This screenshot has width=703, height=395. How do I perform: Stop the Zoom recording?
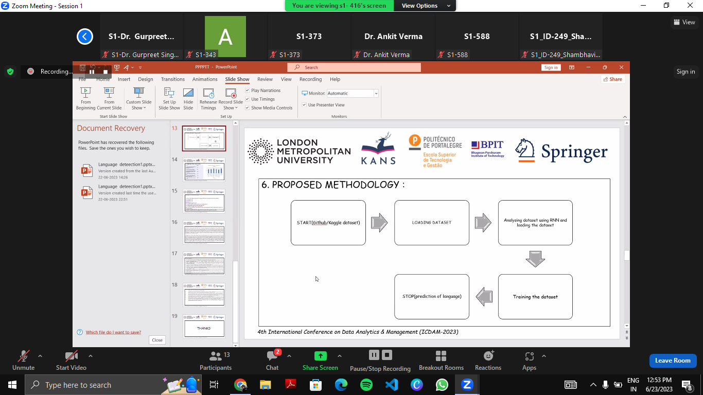click(388, 355)
